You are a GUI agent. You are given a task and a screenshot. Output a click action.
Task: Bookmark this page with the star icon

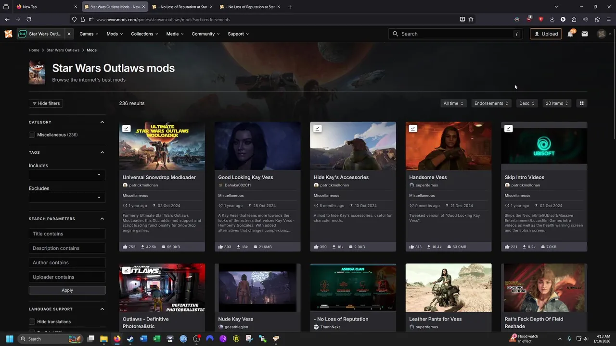point(471,19)
